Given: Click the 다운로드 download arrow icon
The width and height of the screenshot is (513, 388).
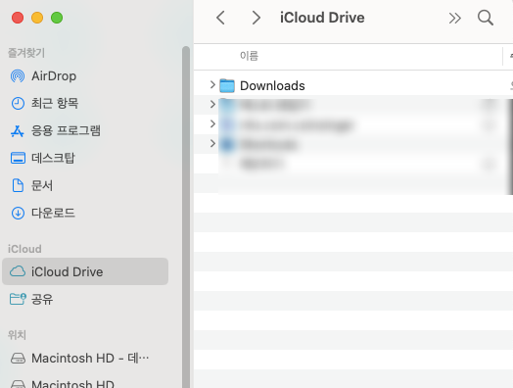Looking at the screenshot, I should (x=18, y=213).
